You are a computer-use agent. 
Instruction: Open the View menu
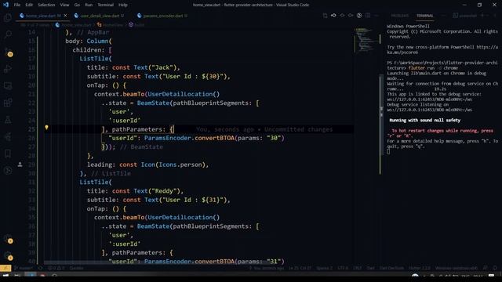coord(64,5)
